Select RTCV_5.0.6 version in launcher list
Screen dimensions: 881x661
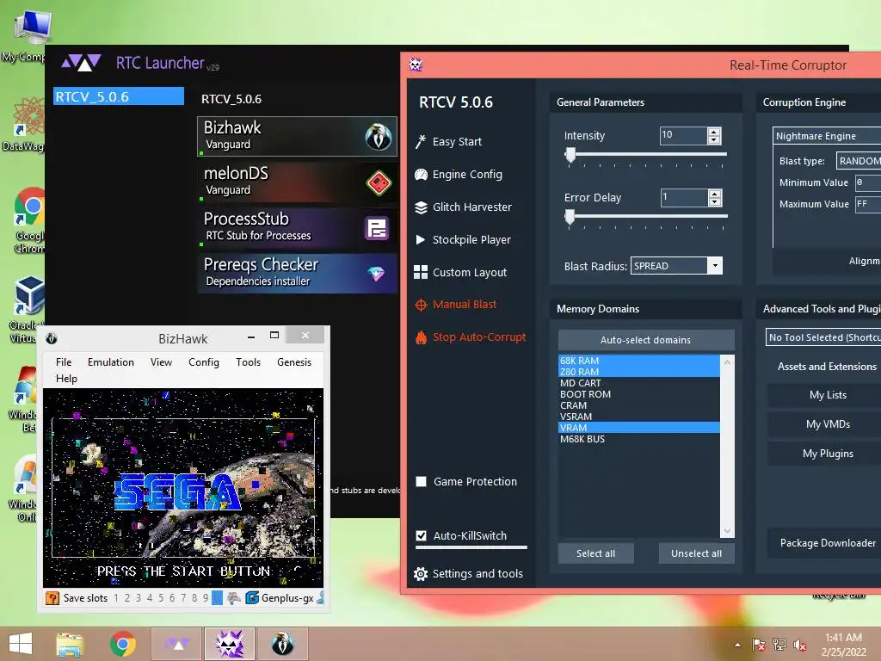119,96
